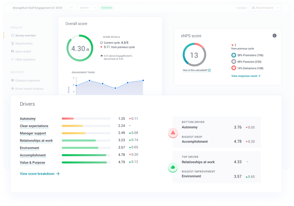Click the Autonomy score value 1.25
The width and height of the screenshot is (294, 206).
[x=122, y=119]
